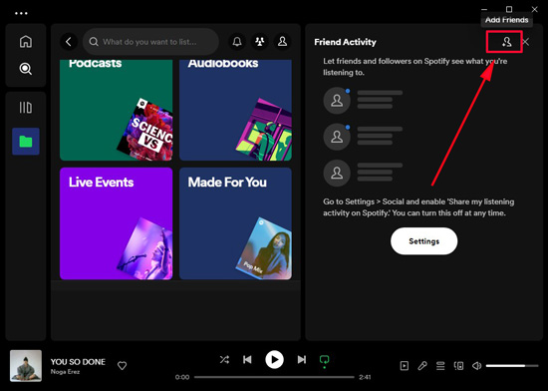Click the Settings button

pos(423,241)
